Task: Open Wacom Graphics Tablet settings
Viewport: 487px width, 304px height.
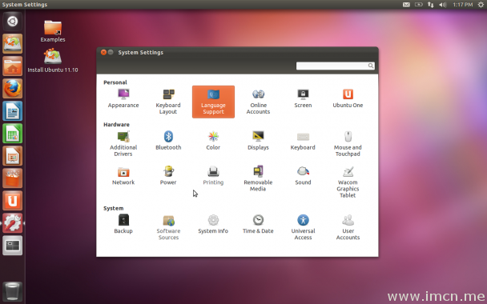Action: pyautogui.click(x=348, y=182)
